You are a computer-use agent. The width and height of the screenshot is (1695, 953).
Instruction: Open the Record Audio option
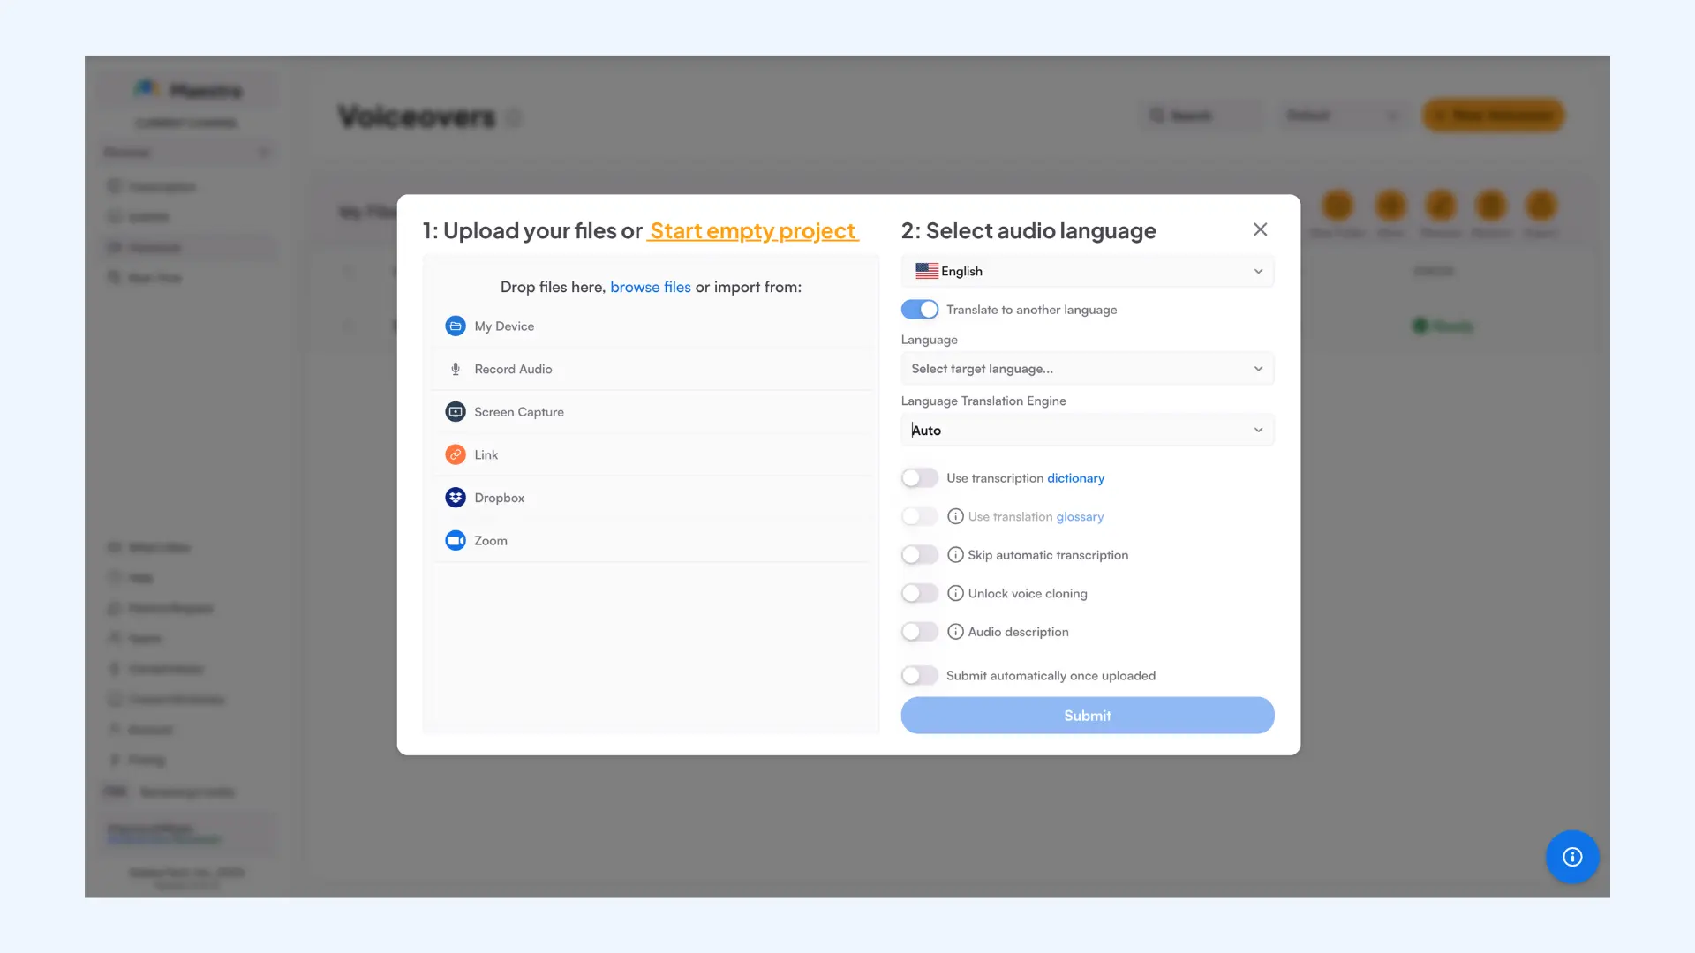[513, 369]
